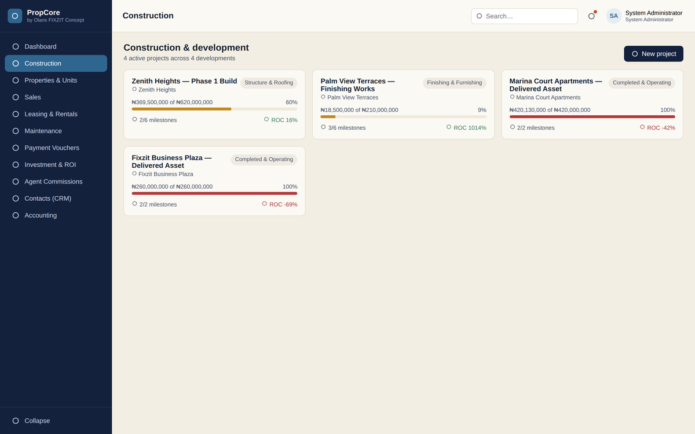Click the Investment & ROI sidebar icon
This screenshot has height=434, width=695.
tap(16, 165)
